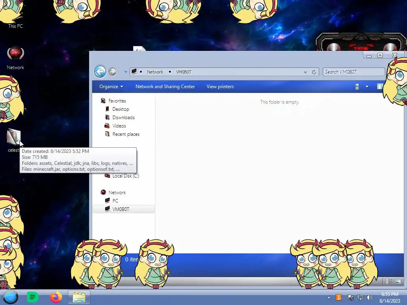Click the File Explorer taskbar button
The image size is (407, 305).
[x=79, y=297]
